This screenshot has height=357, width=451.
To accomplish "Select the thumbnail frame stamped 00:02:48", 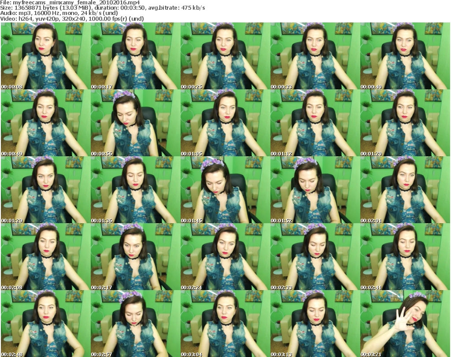I will (x=45, y=324).
